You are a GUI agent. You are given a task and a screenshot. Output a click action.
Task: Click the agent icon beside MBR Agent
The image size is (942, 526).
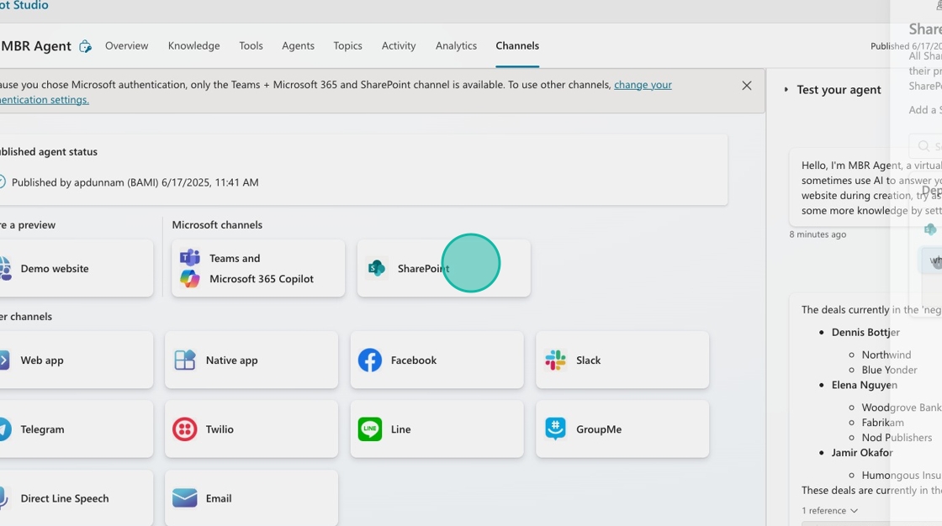click(85, 46)
